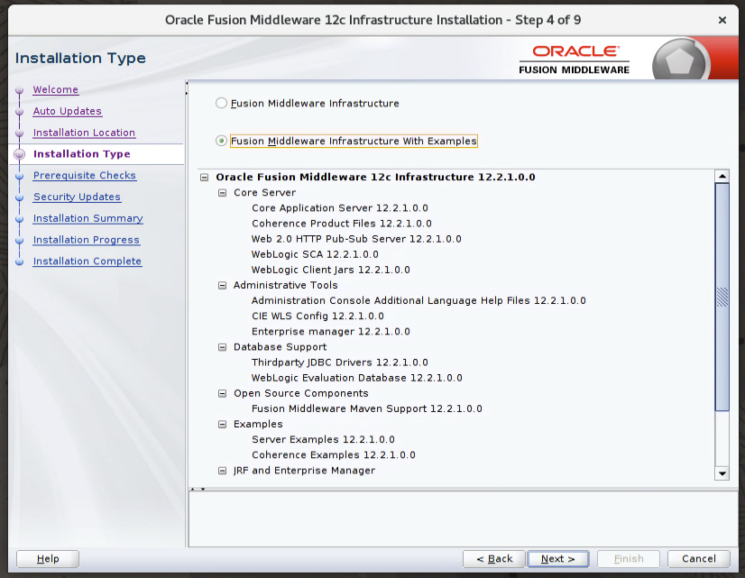Click the Oracle Fusion Middleware logo
Screen dimensions: 745x578
pos(574,60)
